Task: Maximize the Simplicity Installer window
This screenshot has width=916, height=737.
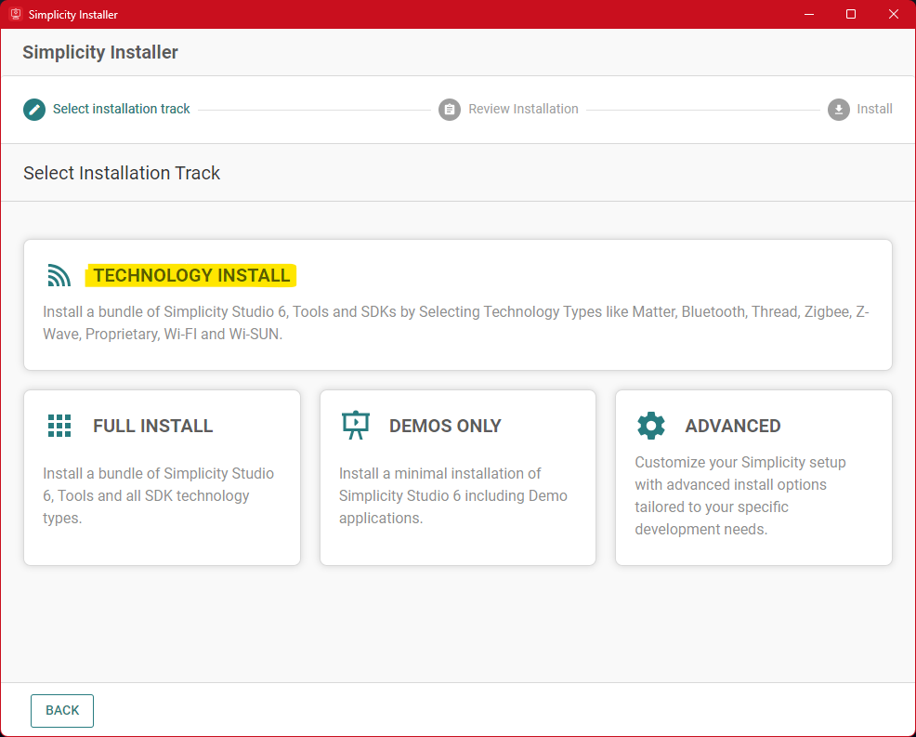Action: (851, 14)
